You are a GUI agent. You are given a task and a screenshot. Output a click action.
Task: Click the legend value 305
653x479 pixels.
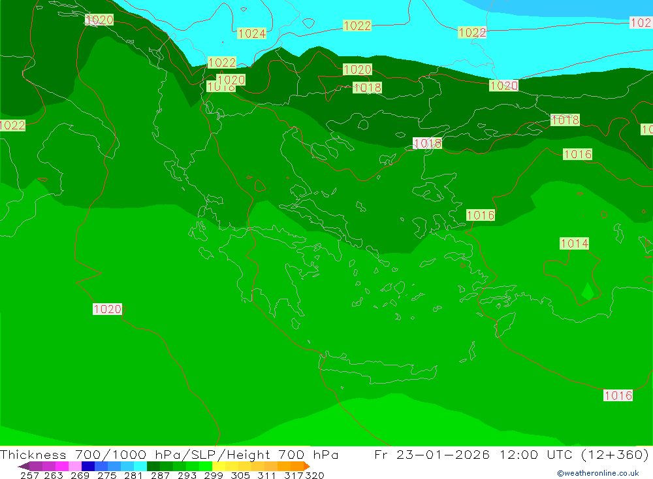pyautogui.click(x=240, y=475)
